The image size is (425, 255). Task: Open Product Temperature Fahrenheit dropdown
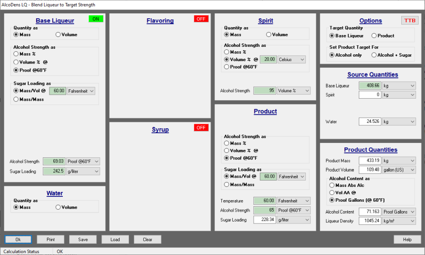tap(294, 201)
